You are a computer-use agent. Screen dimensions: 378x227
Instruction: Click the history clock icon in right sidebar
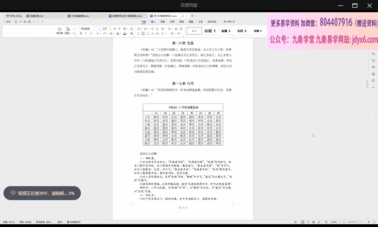373,80
